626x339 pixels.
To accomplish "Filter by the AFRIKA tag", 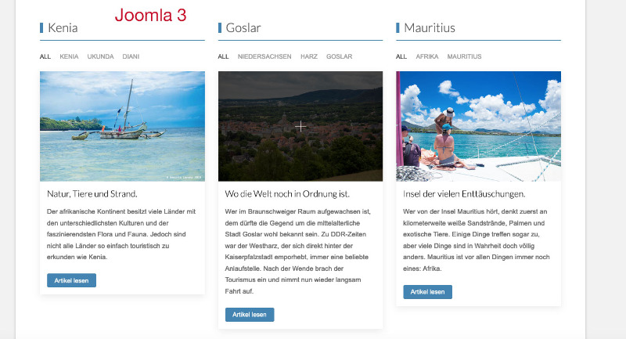I will tap(426, 56).
